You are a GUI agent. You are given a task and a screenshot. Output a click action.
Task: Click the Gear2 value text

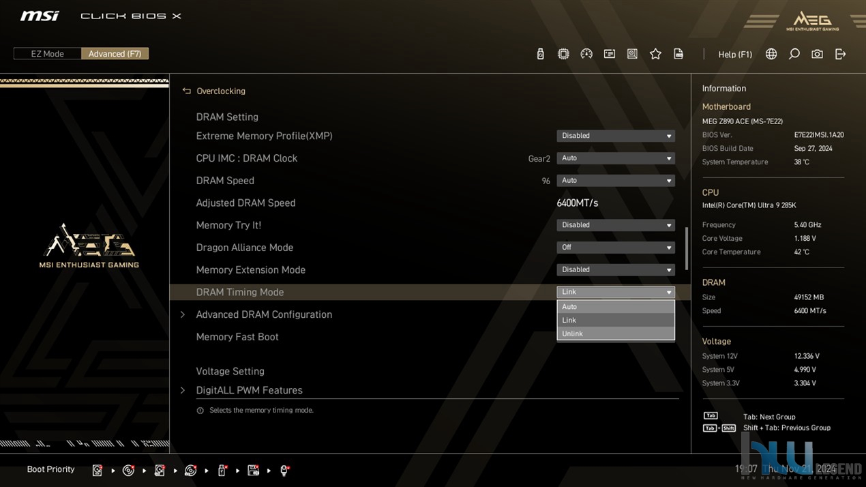pos(539,159)
